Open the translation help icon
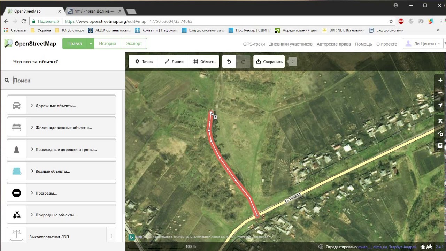446x251 pixels. coord(429,247)
